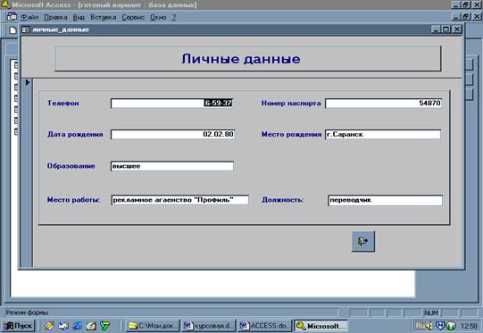Switch to C:\Мои док... taskbar window
Image resolution: width=483 pixels, height=333 pixels.
click(x=153, y=326)
